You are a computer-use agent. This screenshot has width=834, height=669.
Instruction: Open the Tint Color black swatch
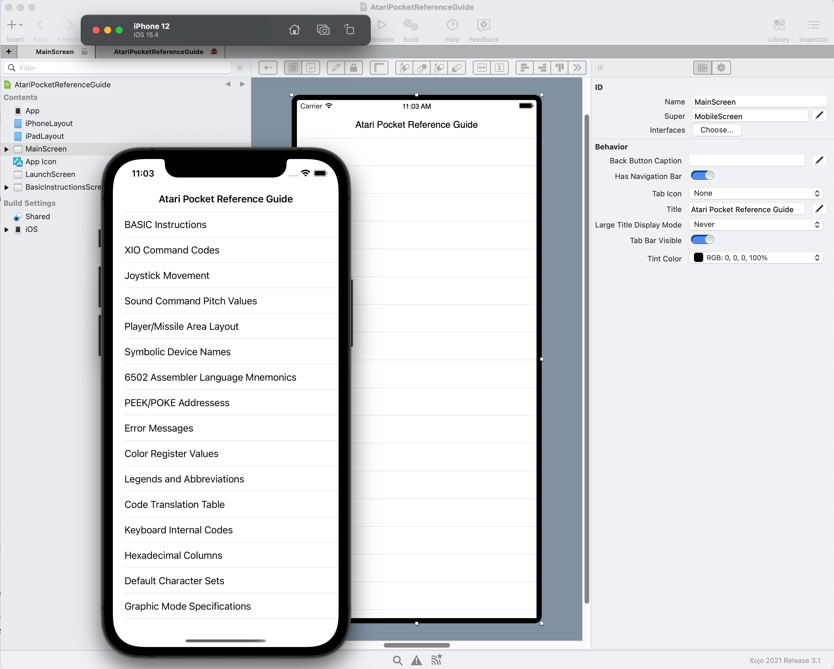[x=699, y=258]
